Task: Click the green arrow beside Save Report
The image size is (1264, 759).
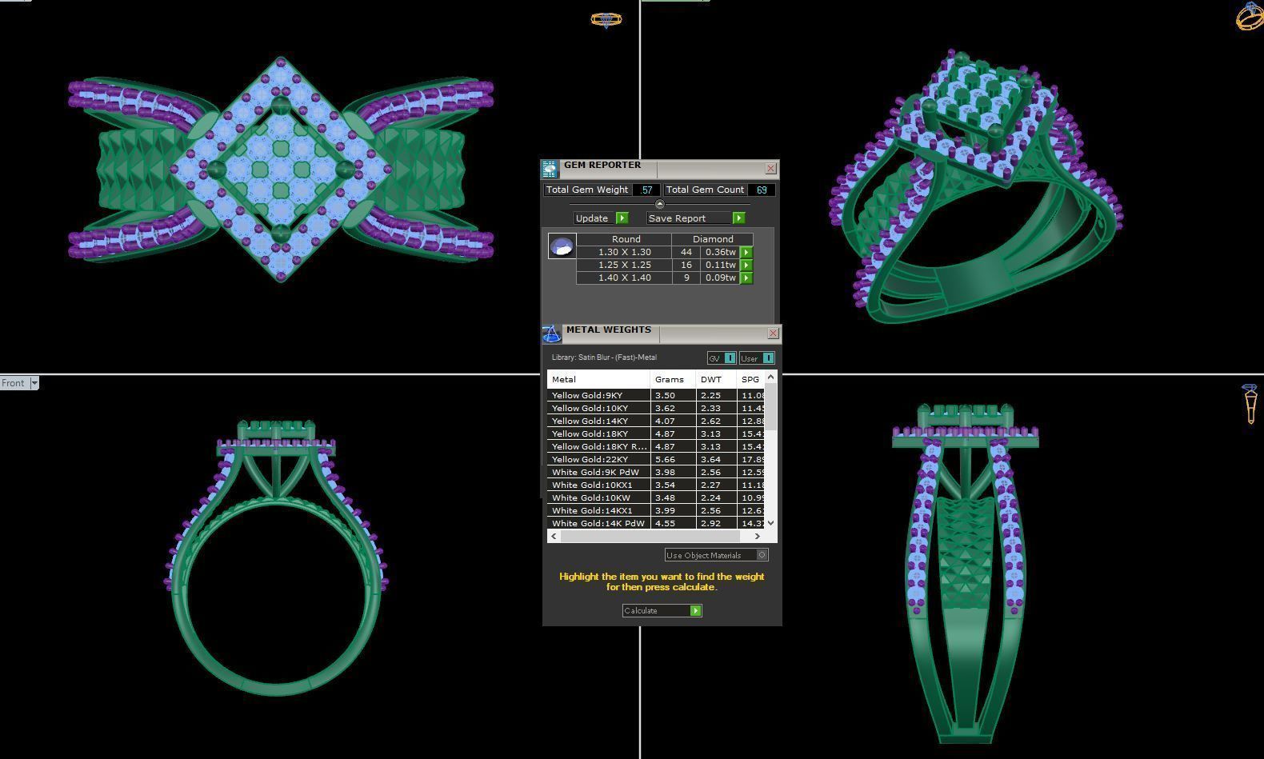Action: [x=739, y=218]
